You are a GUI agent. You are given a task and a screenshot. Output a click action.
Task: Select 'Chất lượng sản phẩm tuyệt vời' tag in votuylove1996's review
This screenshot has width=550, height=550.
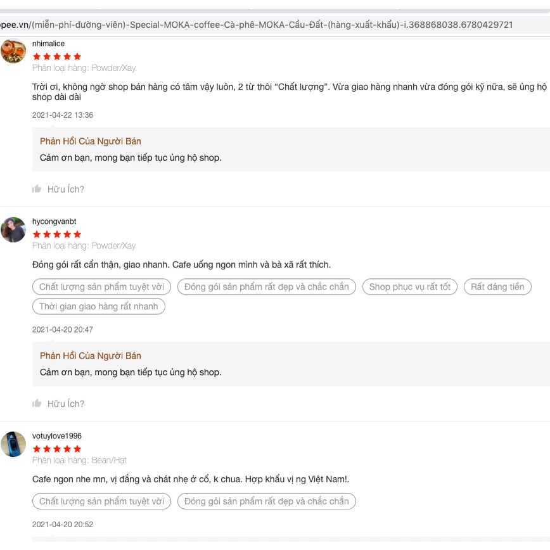point(101,501)
